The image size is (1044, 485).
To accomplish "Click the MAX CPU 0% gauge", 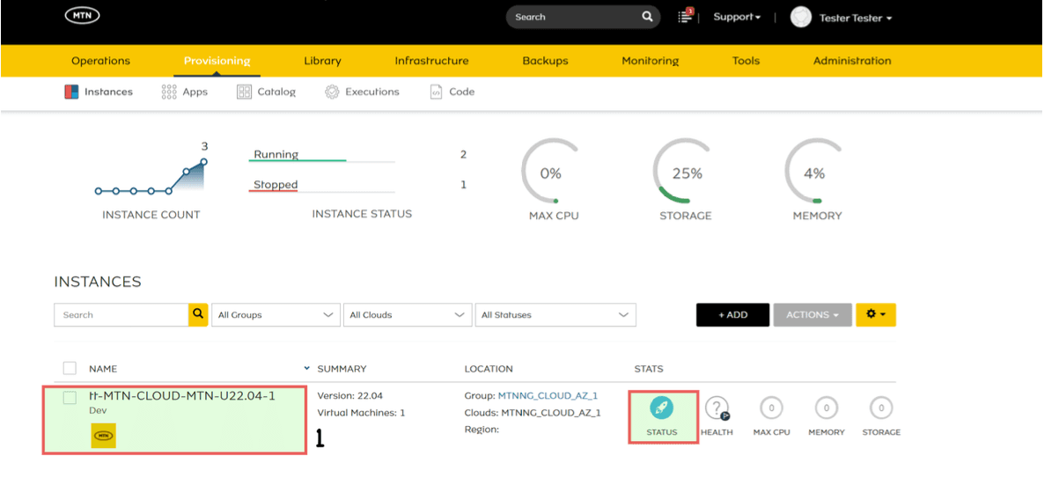I will coord(551,173).
